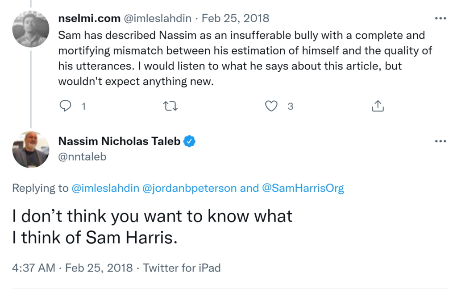Visit the @SamHarrisOrg mention
Image resolution: width=457 pixels, height=296 pixels.
303,188
